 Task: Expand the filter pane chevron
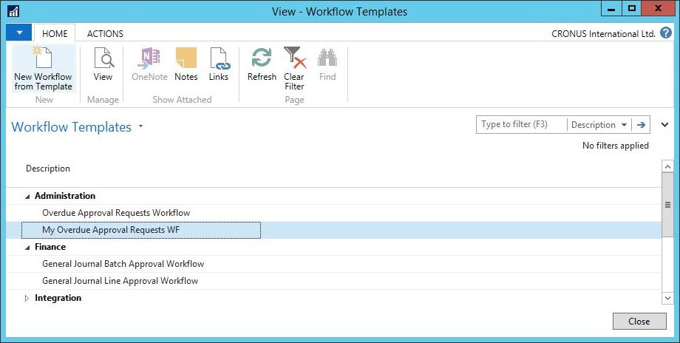pos(664,125)
